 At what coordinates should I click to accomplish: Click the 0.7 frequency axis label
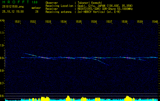tap(2, 83)
